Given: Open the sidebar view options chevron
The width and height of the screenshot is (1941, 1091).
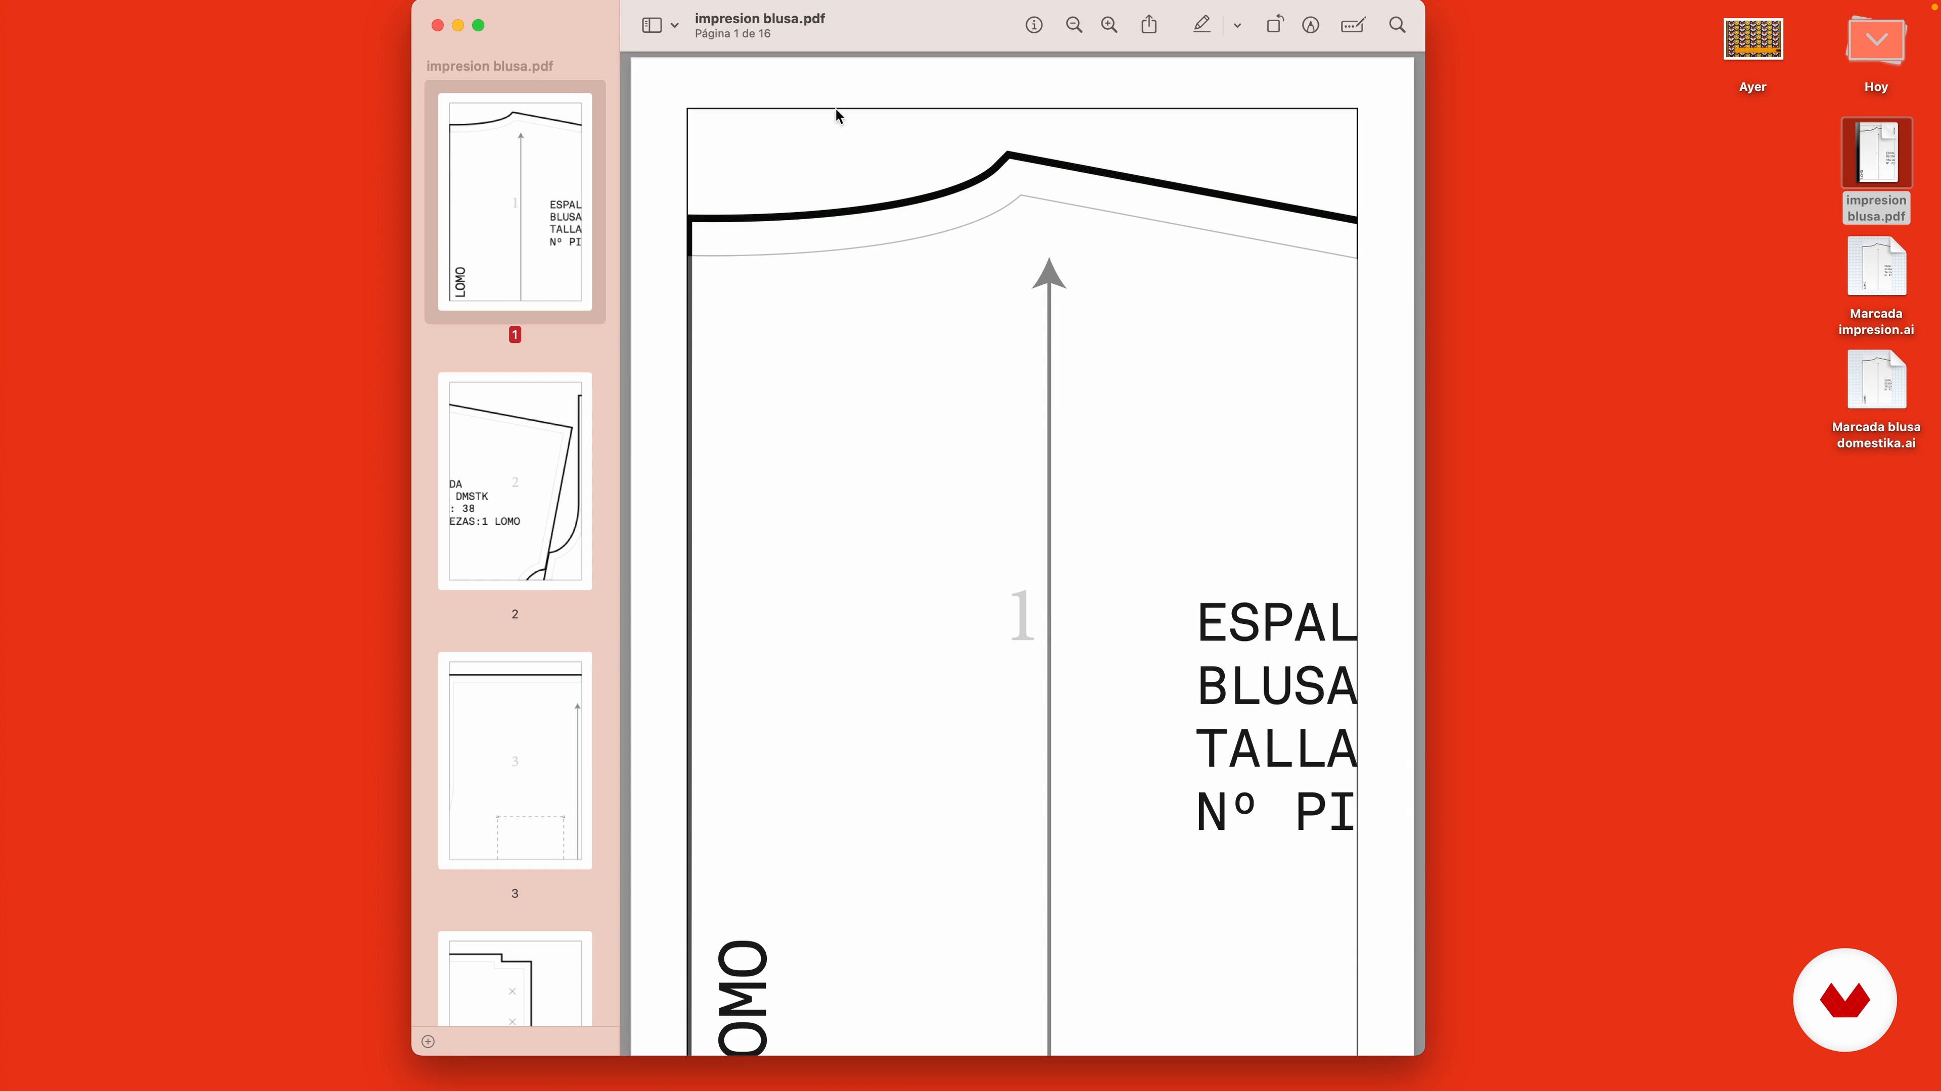Looking at the screenshot, I should pyautogui.click(x=675, y=26).
